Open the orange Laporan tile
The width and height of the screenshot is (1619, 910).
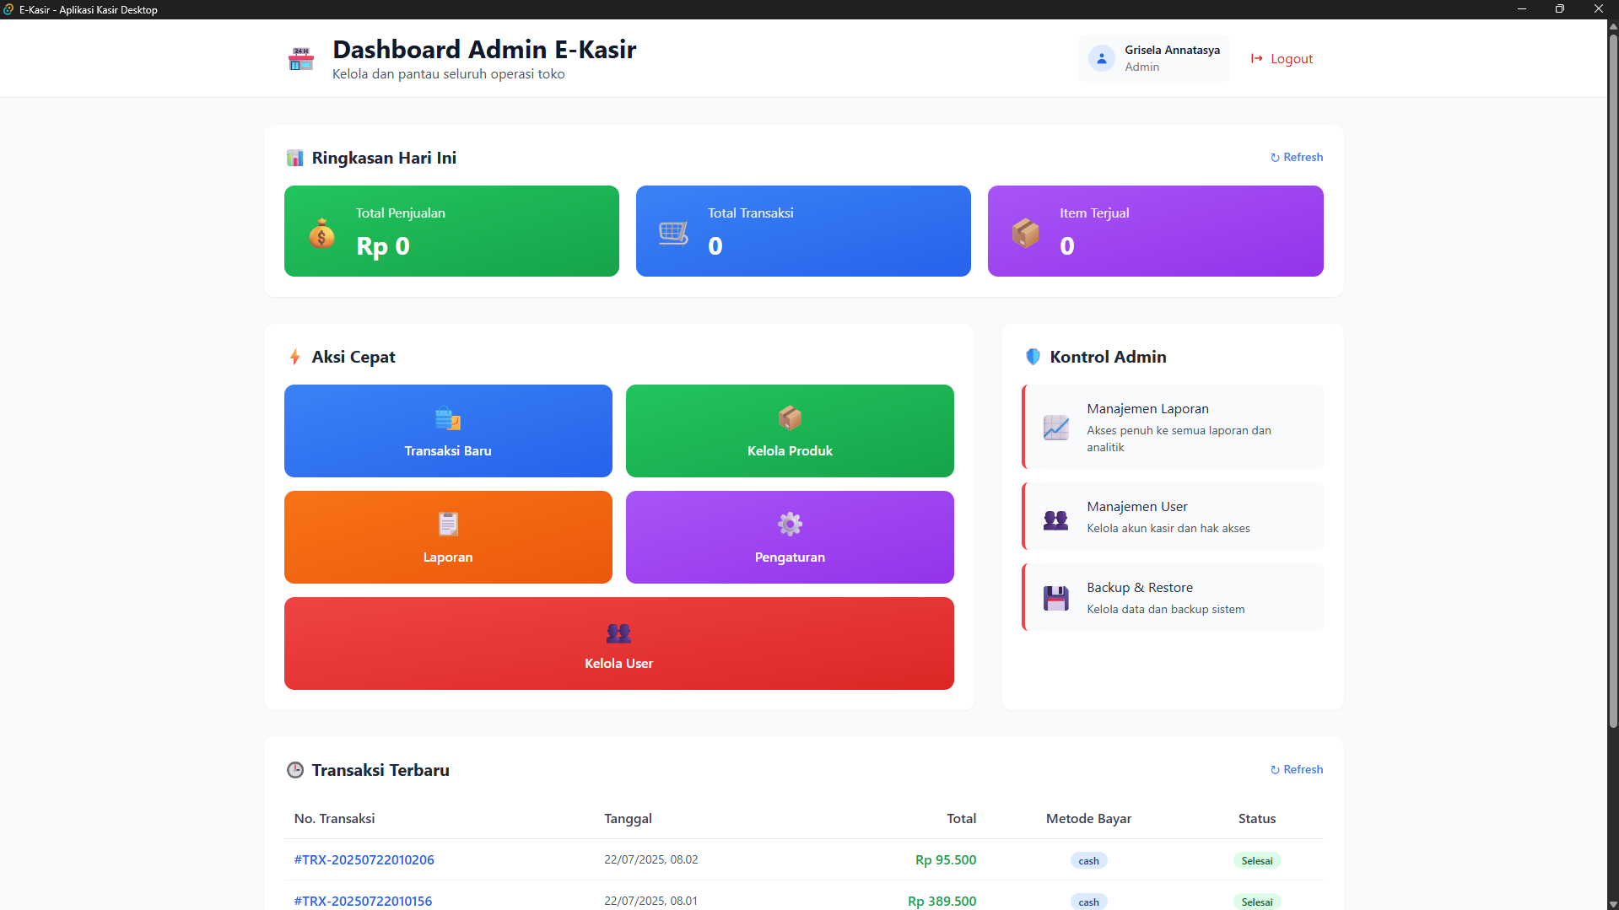pos(448,537)
